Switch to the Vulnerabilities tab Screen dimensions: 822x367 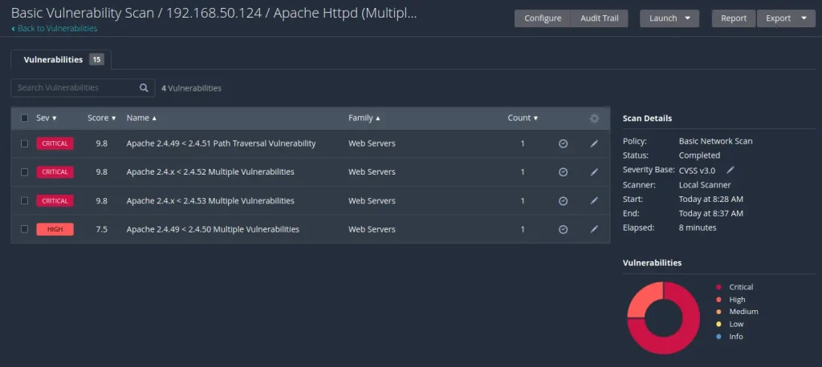tap(60, 59)
